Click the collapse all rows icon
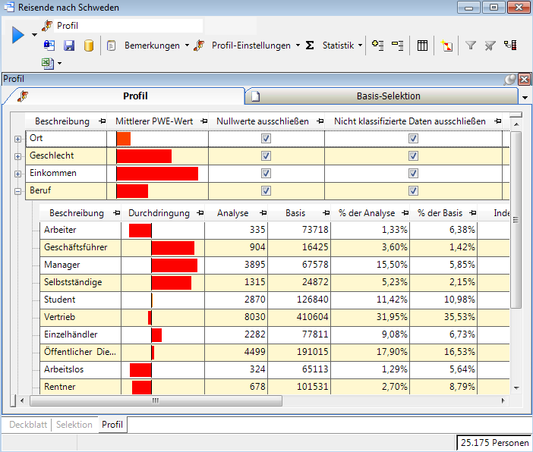 point(397,46)
